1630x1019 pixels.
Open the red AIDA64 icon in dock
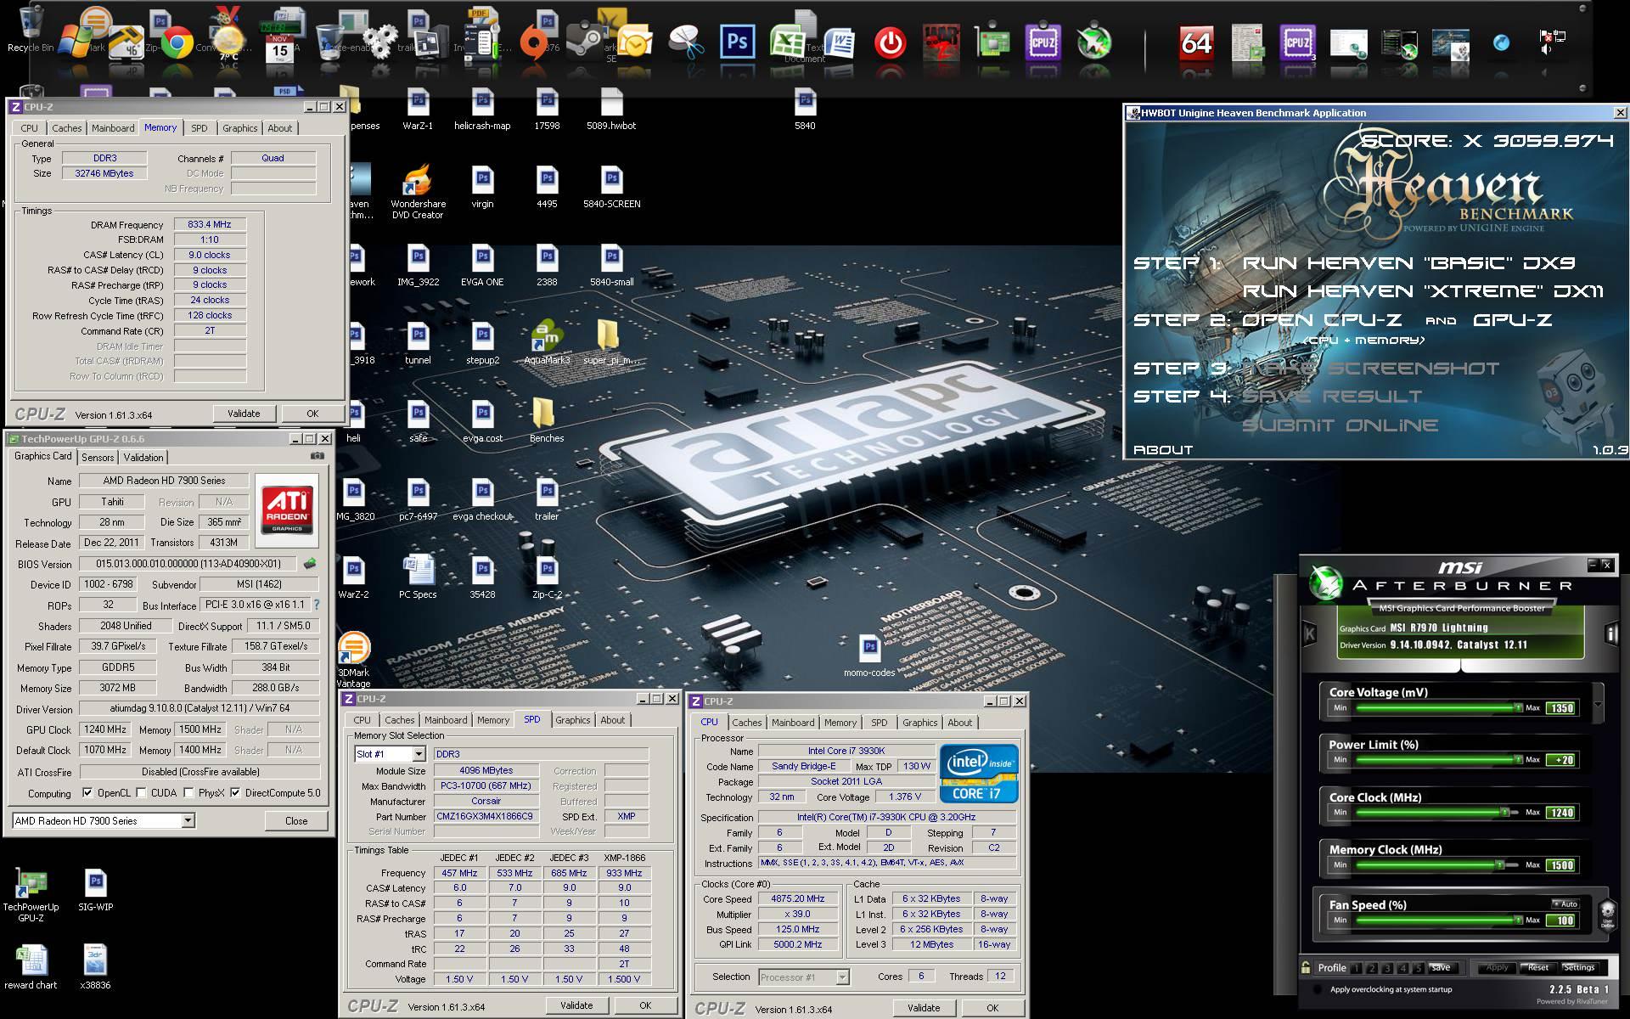[1195, 42]
